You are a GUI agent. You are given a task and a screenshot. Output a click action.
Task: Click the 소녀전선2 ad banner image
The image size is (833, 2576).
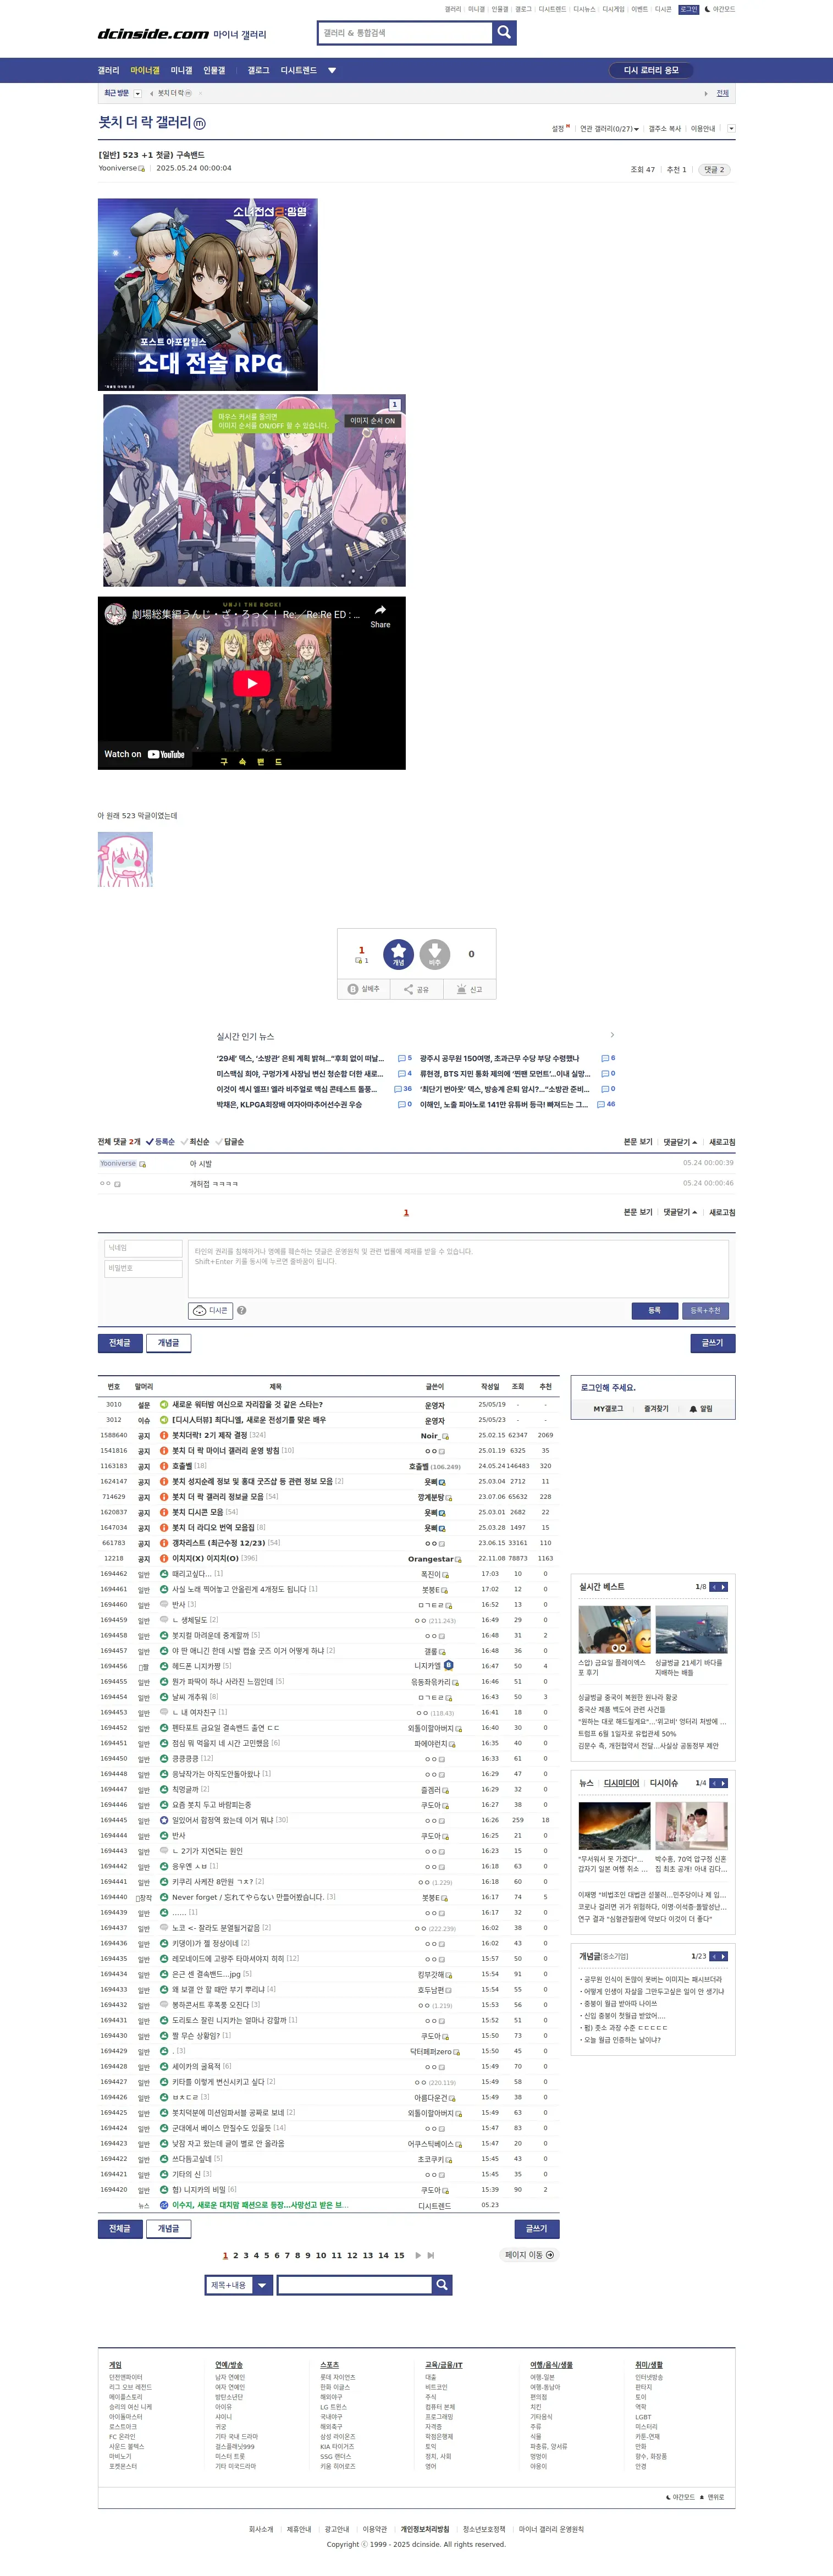click(208, 294)
